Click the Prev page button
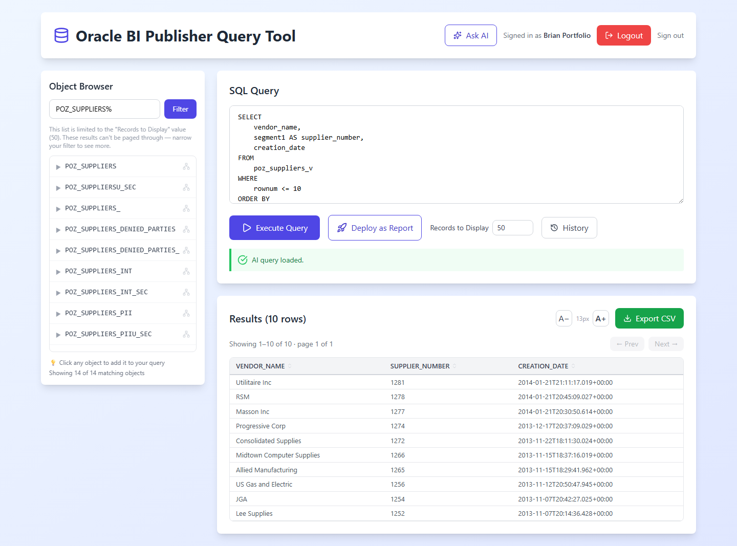The width and height of the screenshot is (737, 546). (x=627, y=344)
